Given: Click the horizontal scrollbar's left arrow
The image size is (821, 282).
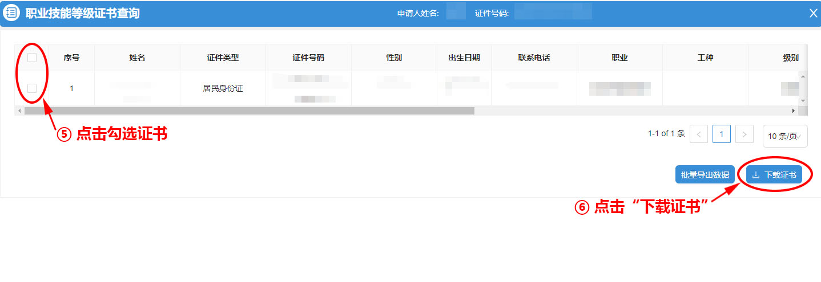Looking at the screenshot, I should pyautogui.click(x=19, y=111).
